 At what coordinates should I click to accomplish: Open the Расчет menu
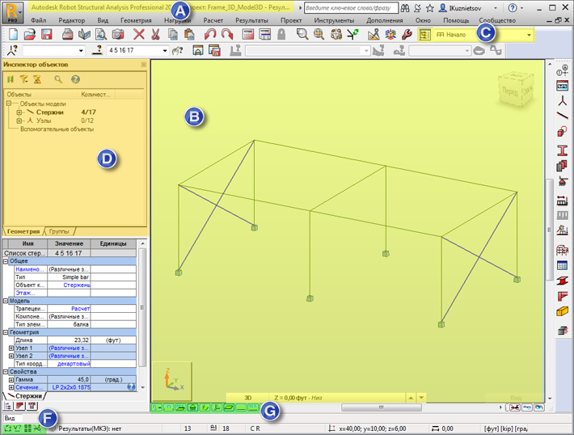click(x=213, y=20)
